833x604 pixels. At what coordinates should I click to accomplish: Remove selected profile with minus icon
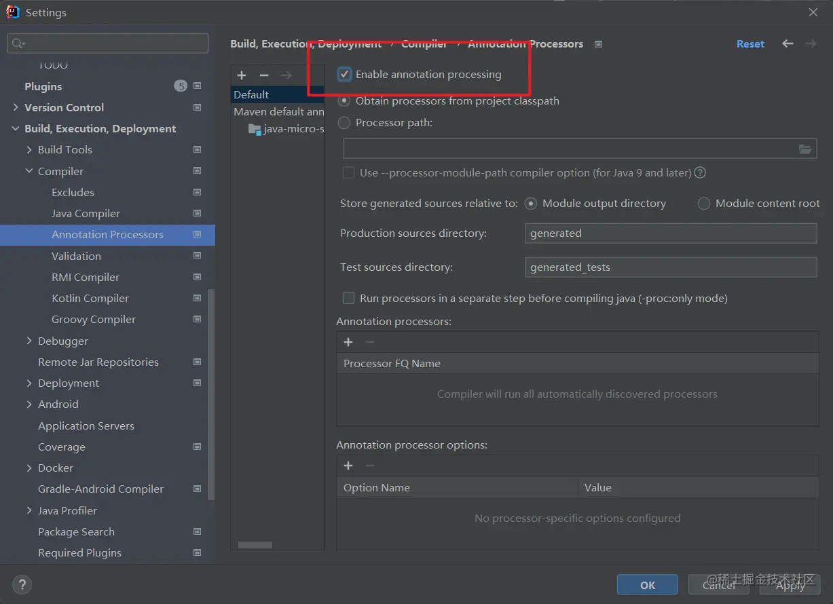coord(264,75)
